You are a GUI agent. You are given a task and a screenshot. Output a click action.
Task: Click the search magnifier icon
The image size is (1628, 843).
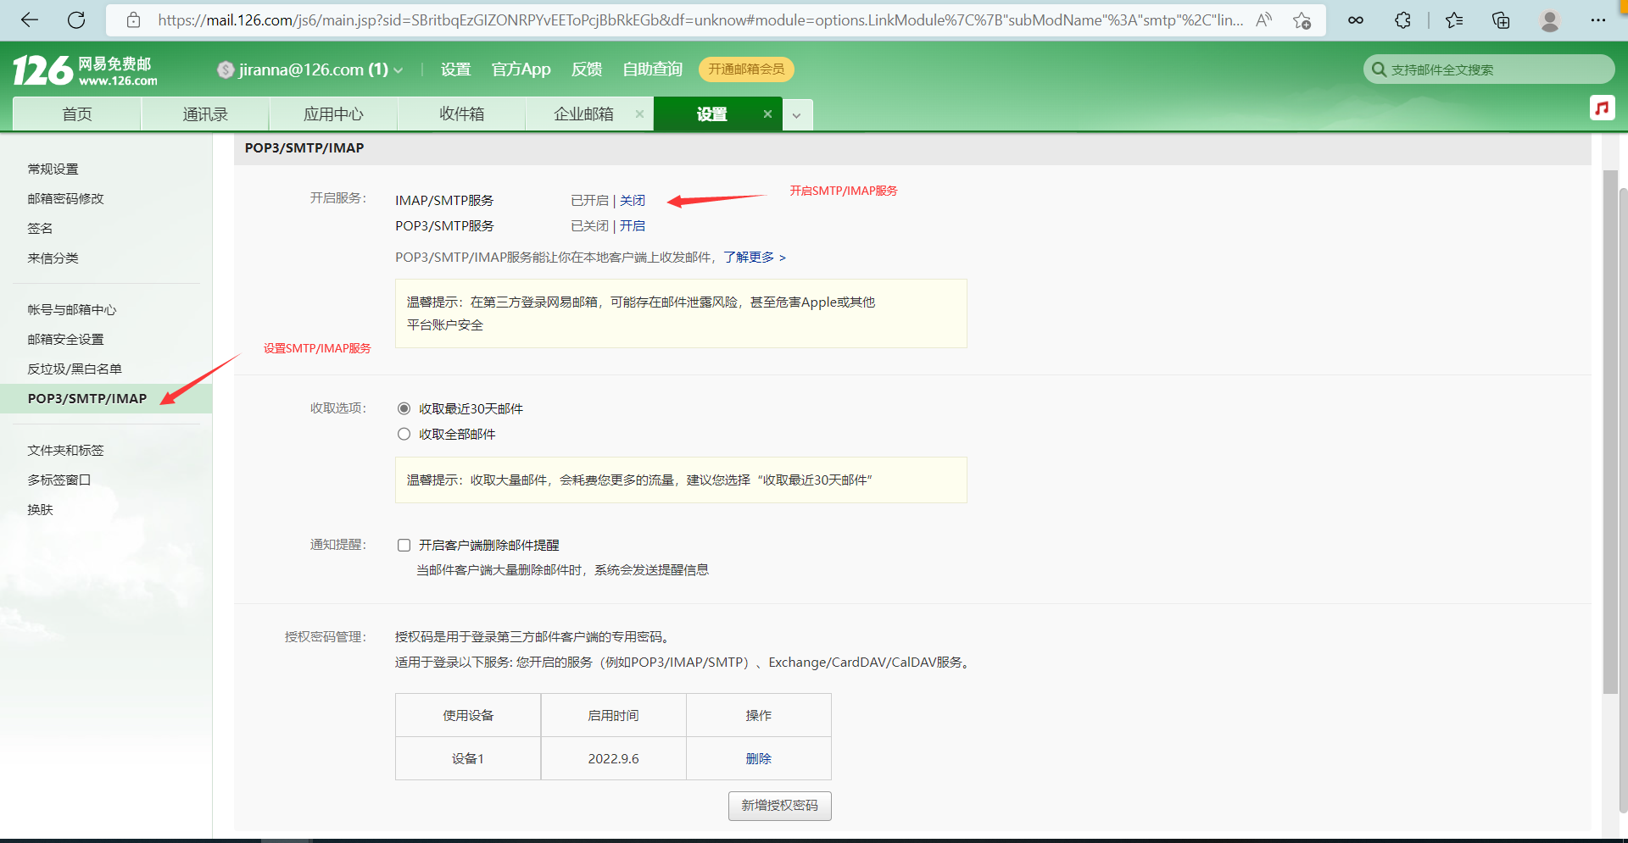[1379, 69]
